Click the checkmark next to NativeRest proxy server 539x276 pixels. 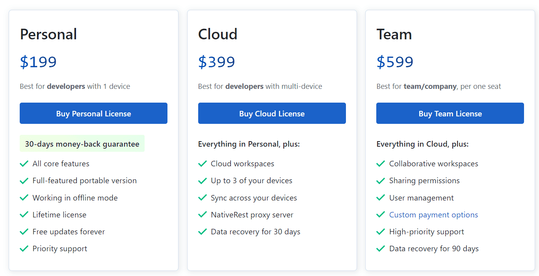(203, 215)
